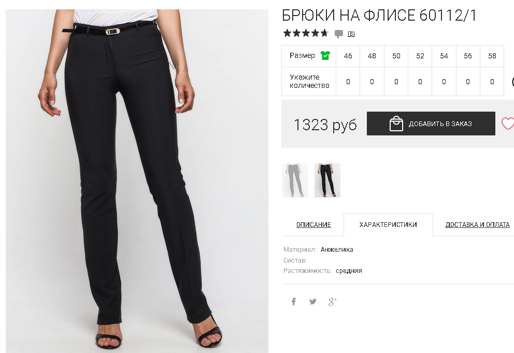Viewport: 514px width, 353px height.
Task: Click the speech bubble reviews icon
Action: coord(339,34)
